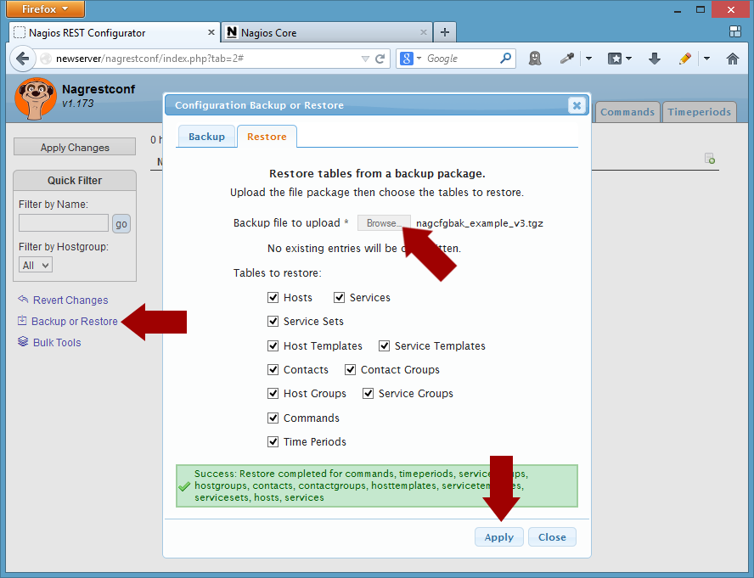Click the nagcfgbak_example_v3.tgz filename text
Image resolution: width=754 pixels, height=578 pixels.
480,223
